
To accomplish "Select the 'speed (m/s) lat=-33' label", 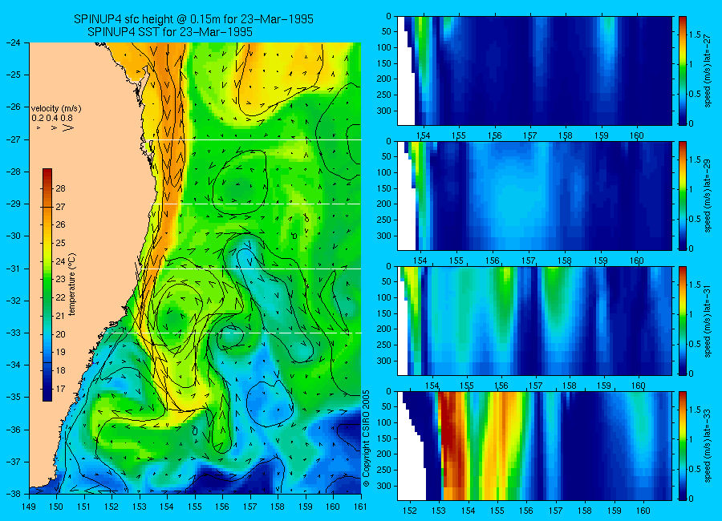I will (x=708, y=446).
